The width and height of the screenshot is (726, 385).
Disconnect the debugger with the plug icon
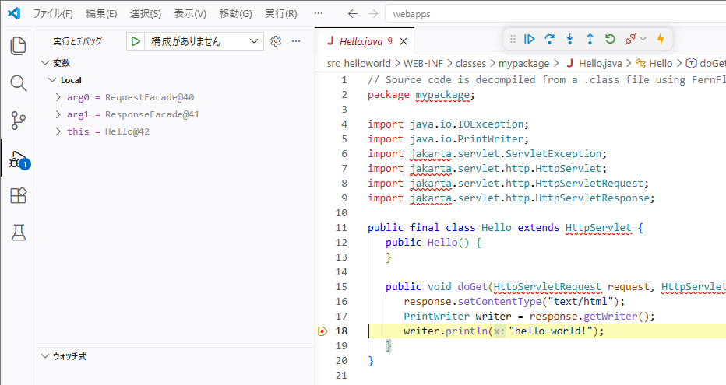(632, 39)
